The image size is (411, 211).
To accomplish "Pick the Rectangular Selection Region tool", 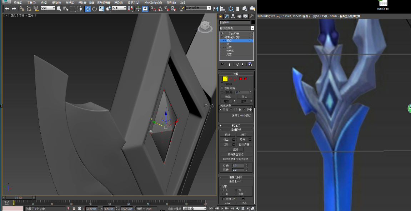I will pyautogui.click(x=72, y=9).
